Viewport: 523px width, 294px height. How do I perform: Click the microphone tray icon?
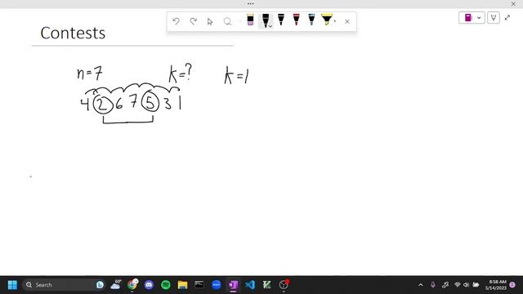click(432, 285)
